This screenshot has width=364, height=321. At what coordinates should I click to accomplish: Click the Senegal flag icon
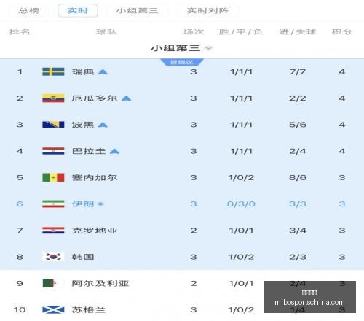tap(53, 177)
